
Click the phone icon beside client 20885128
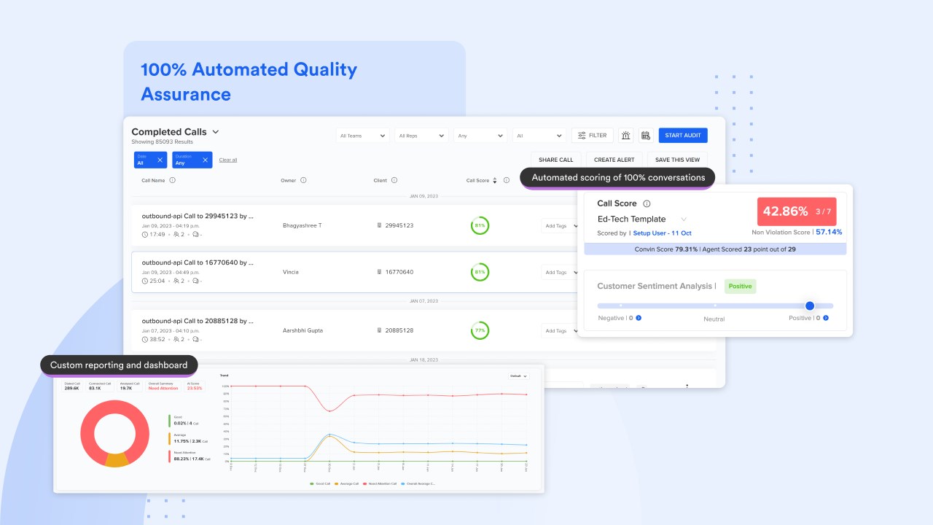tap(379, 330)
